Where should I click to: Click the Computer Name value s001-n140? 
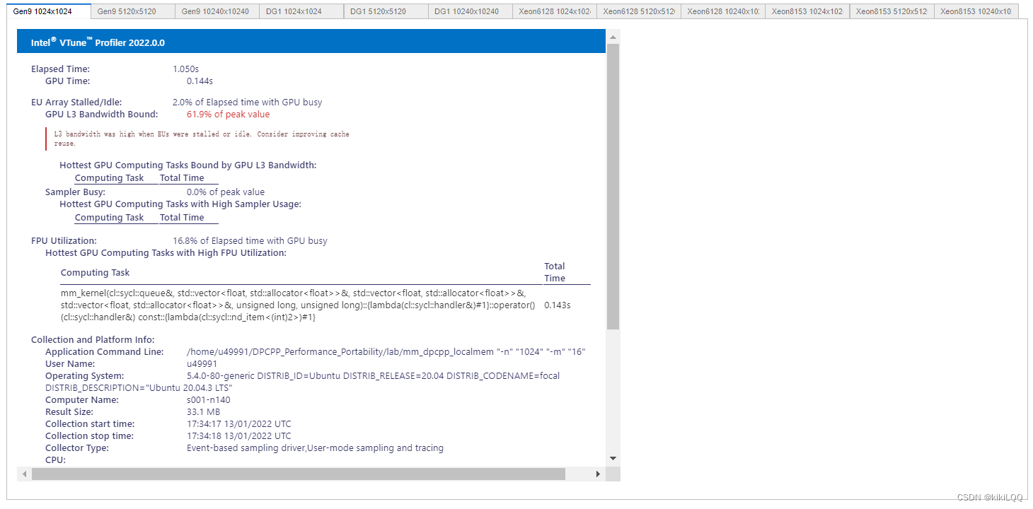(x=208, y=400)
